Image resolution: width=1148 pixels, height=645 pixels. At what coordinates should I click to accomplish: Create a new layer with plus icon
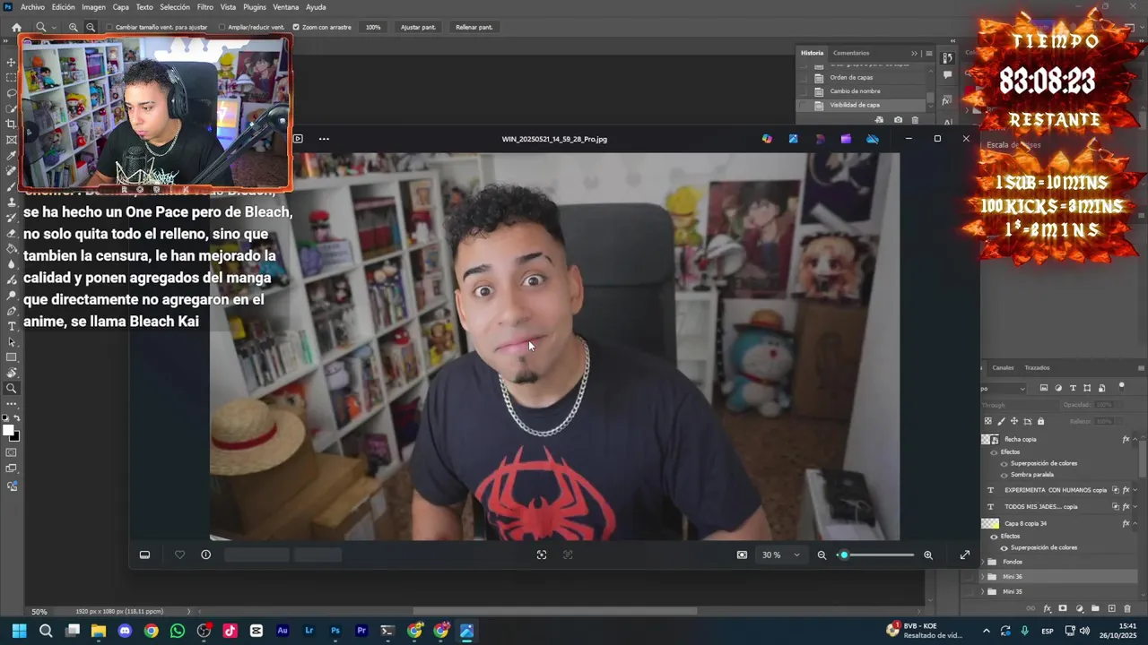tap(1112, 609)
